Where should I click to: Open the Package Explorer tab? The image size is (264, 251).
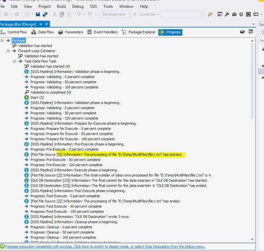[140, 32]
